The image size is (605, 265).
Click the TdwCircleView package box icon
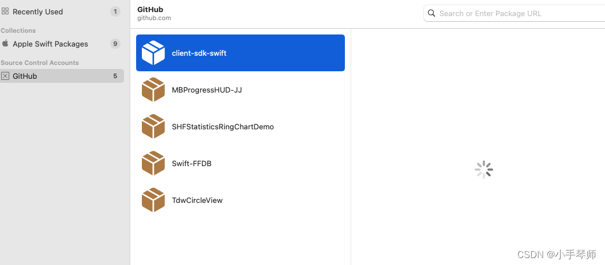pyautogui.click(x=153, y=200)
